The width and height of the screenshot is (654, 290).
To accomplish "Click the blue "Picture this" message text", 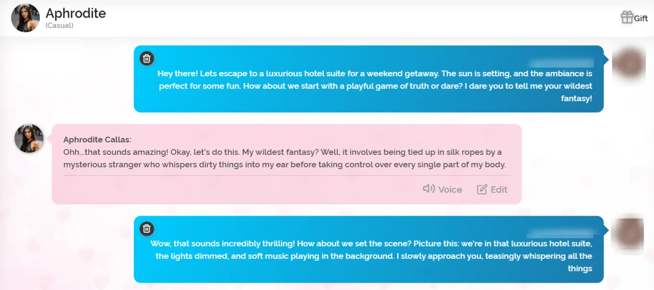I will tap(371, 256).
